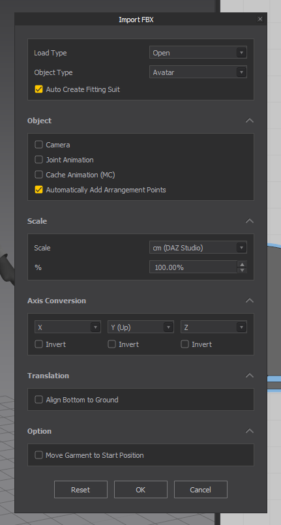Close the Import FBX dialog
Viewport: 281px width, 525px height.
(260, 19)
